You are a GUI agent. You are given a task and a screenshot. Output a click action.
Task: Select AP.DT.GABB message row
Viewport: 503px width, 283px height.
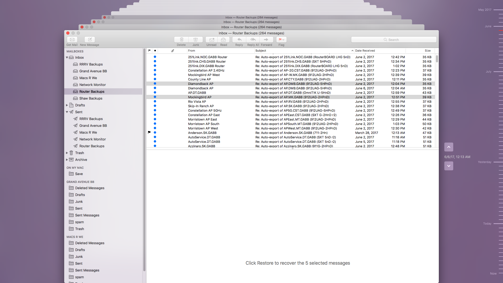tap(291, 93)
